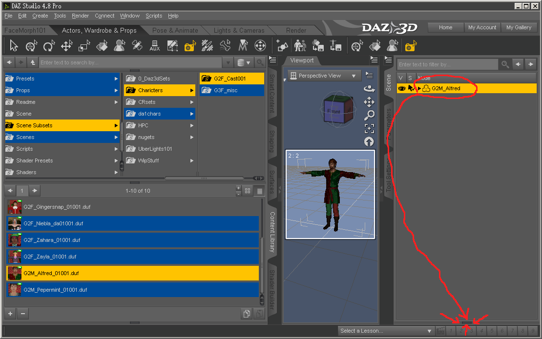Activate the Scale tool
The image size is (542, 339).
[84, 45]
